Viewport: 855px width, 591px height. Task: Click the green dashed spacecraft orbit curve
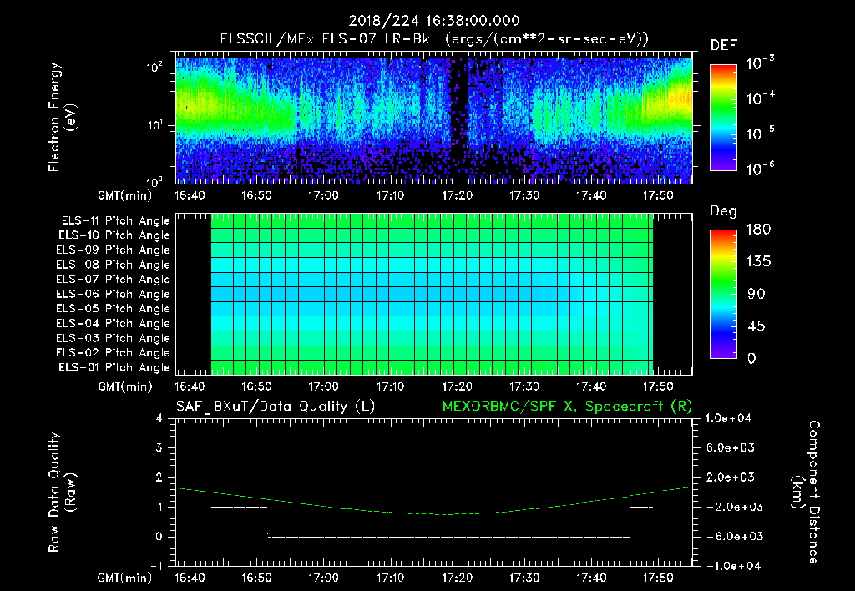coord(433,513)
